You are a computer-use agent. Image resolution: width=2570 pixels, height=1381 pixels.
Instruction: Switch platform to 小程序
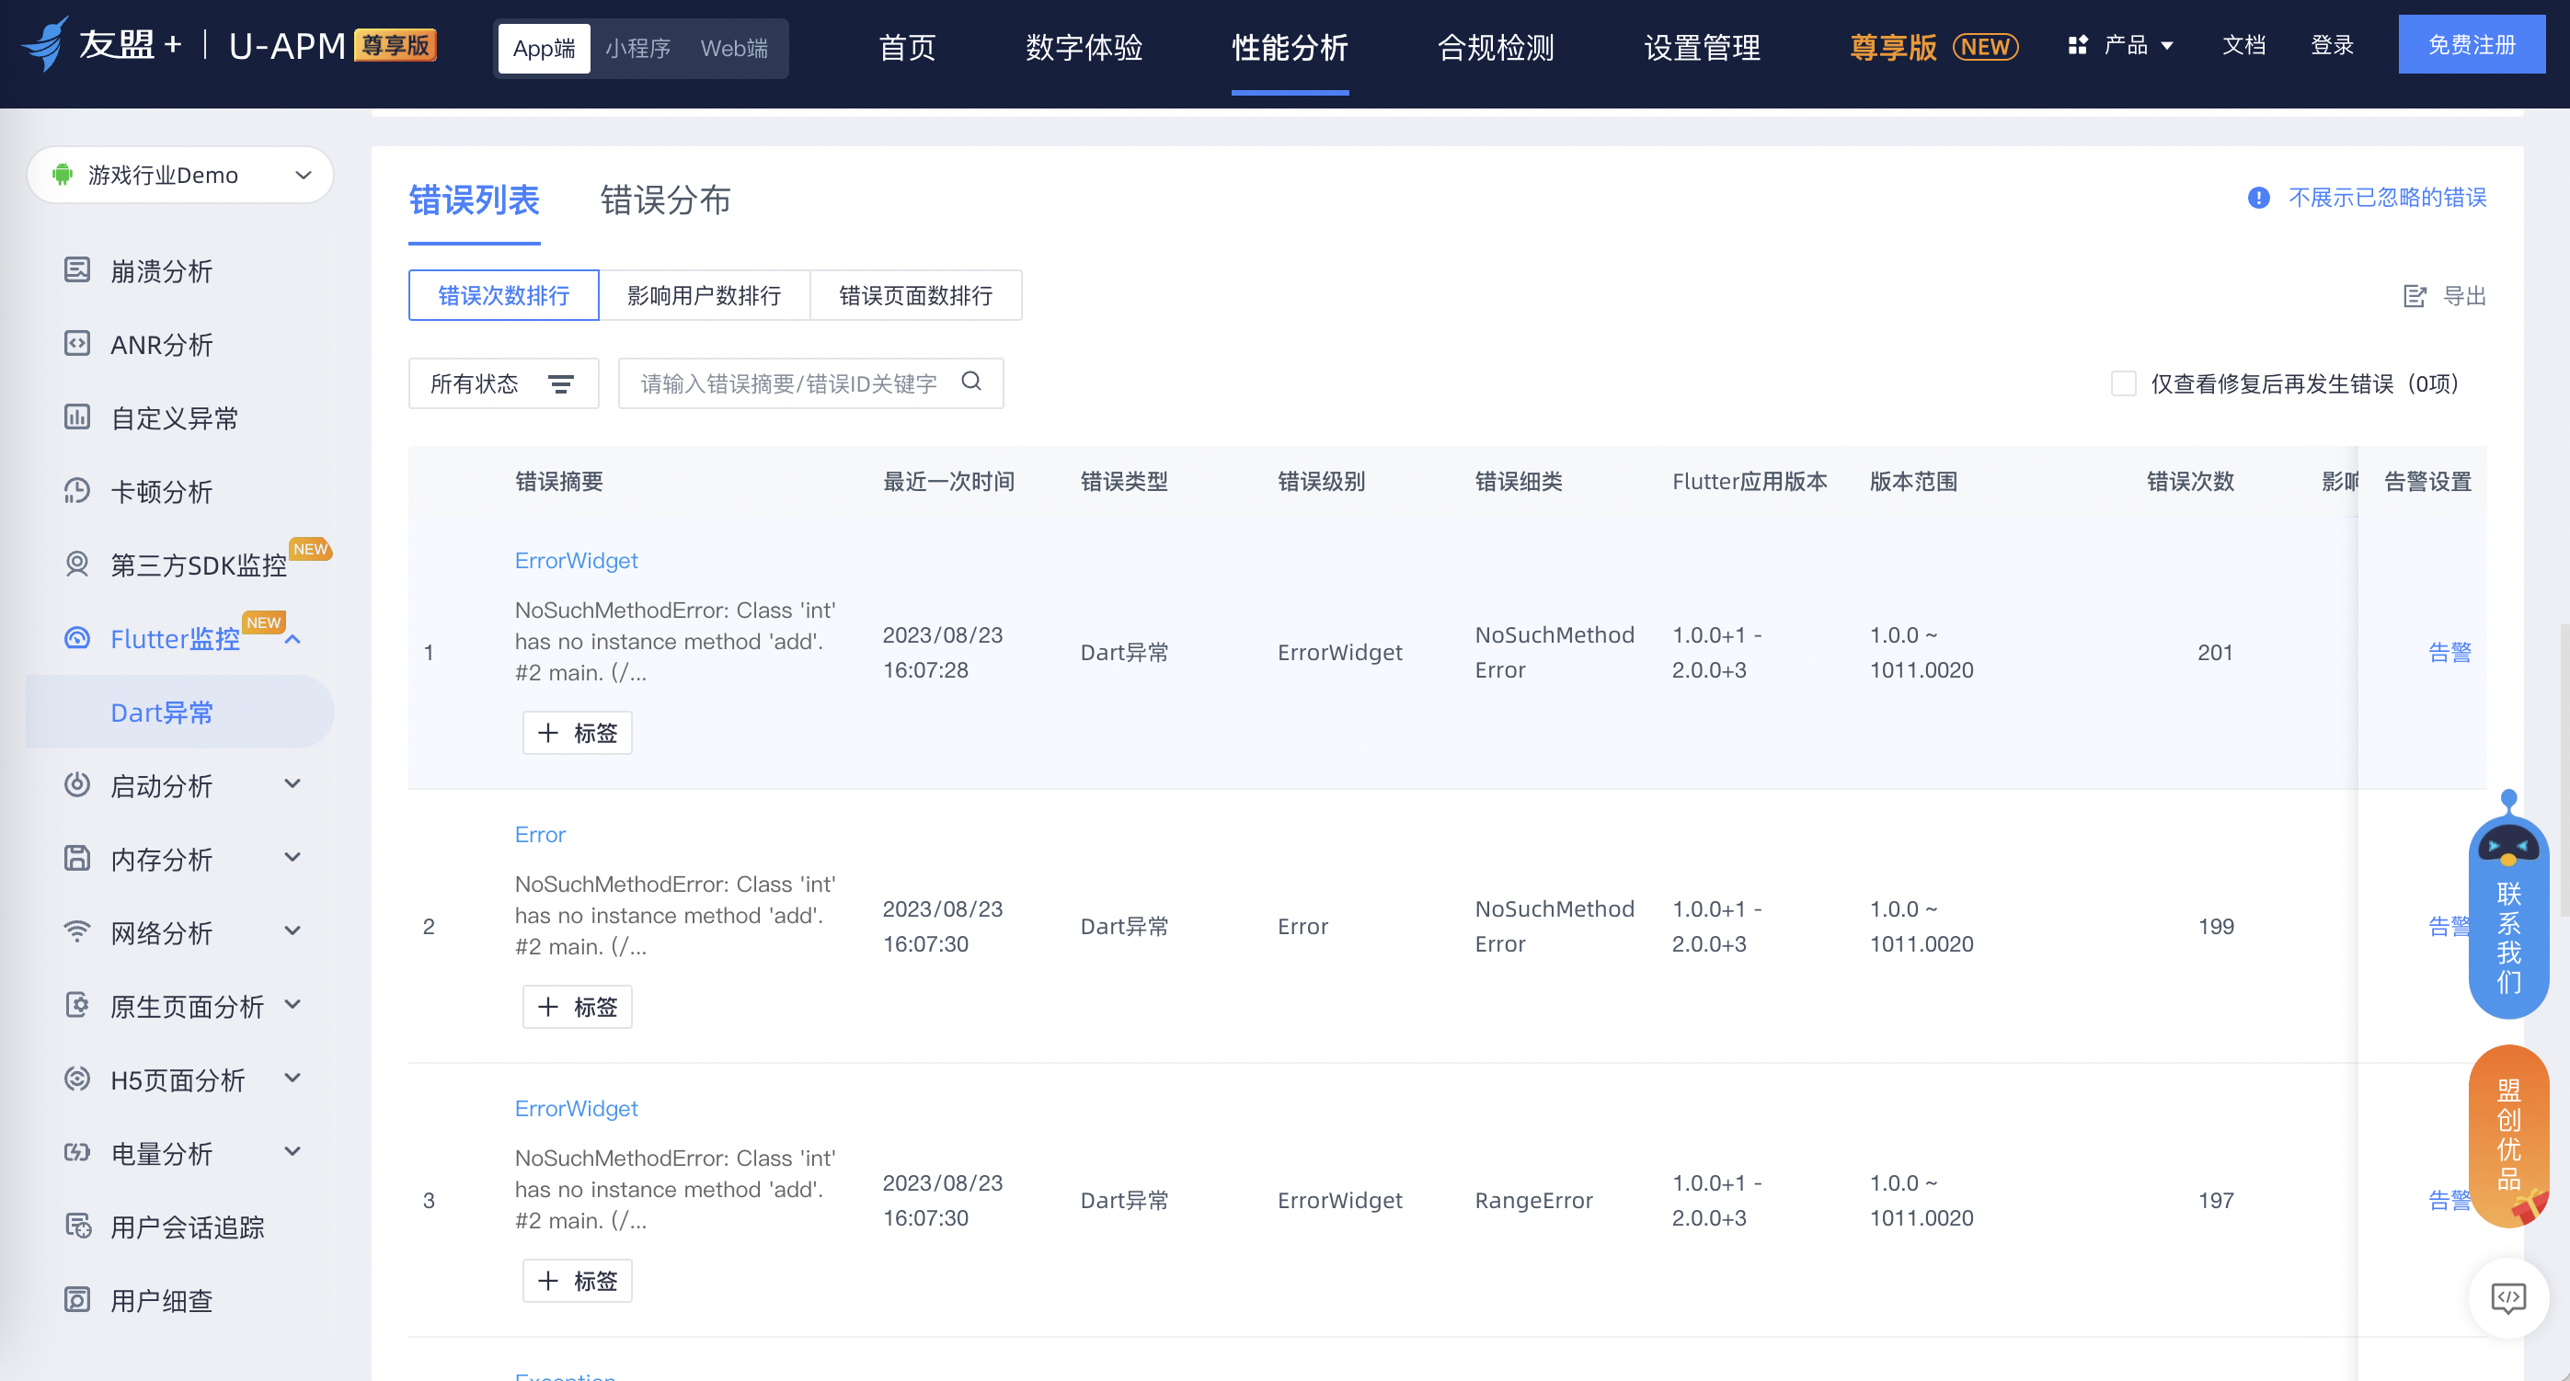(x=637, y=48)
